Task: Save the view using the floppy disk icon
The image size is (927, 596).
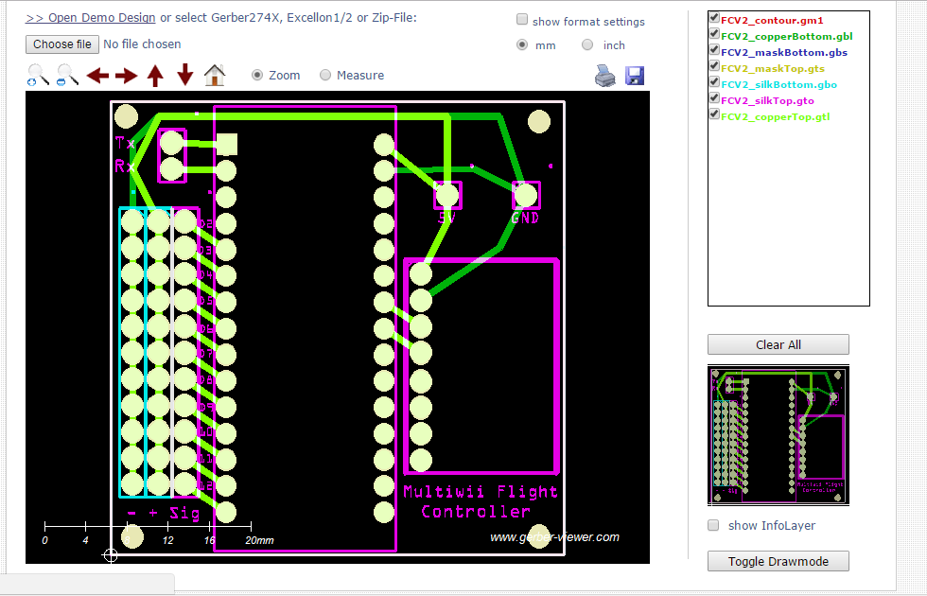Action: pos(634,75)
